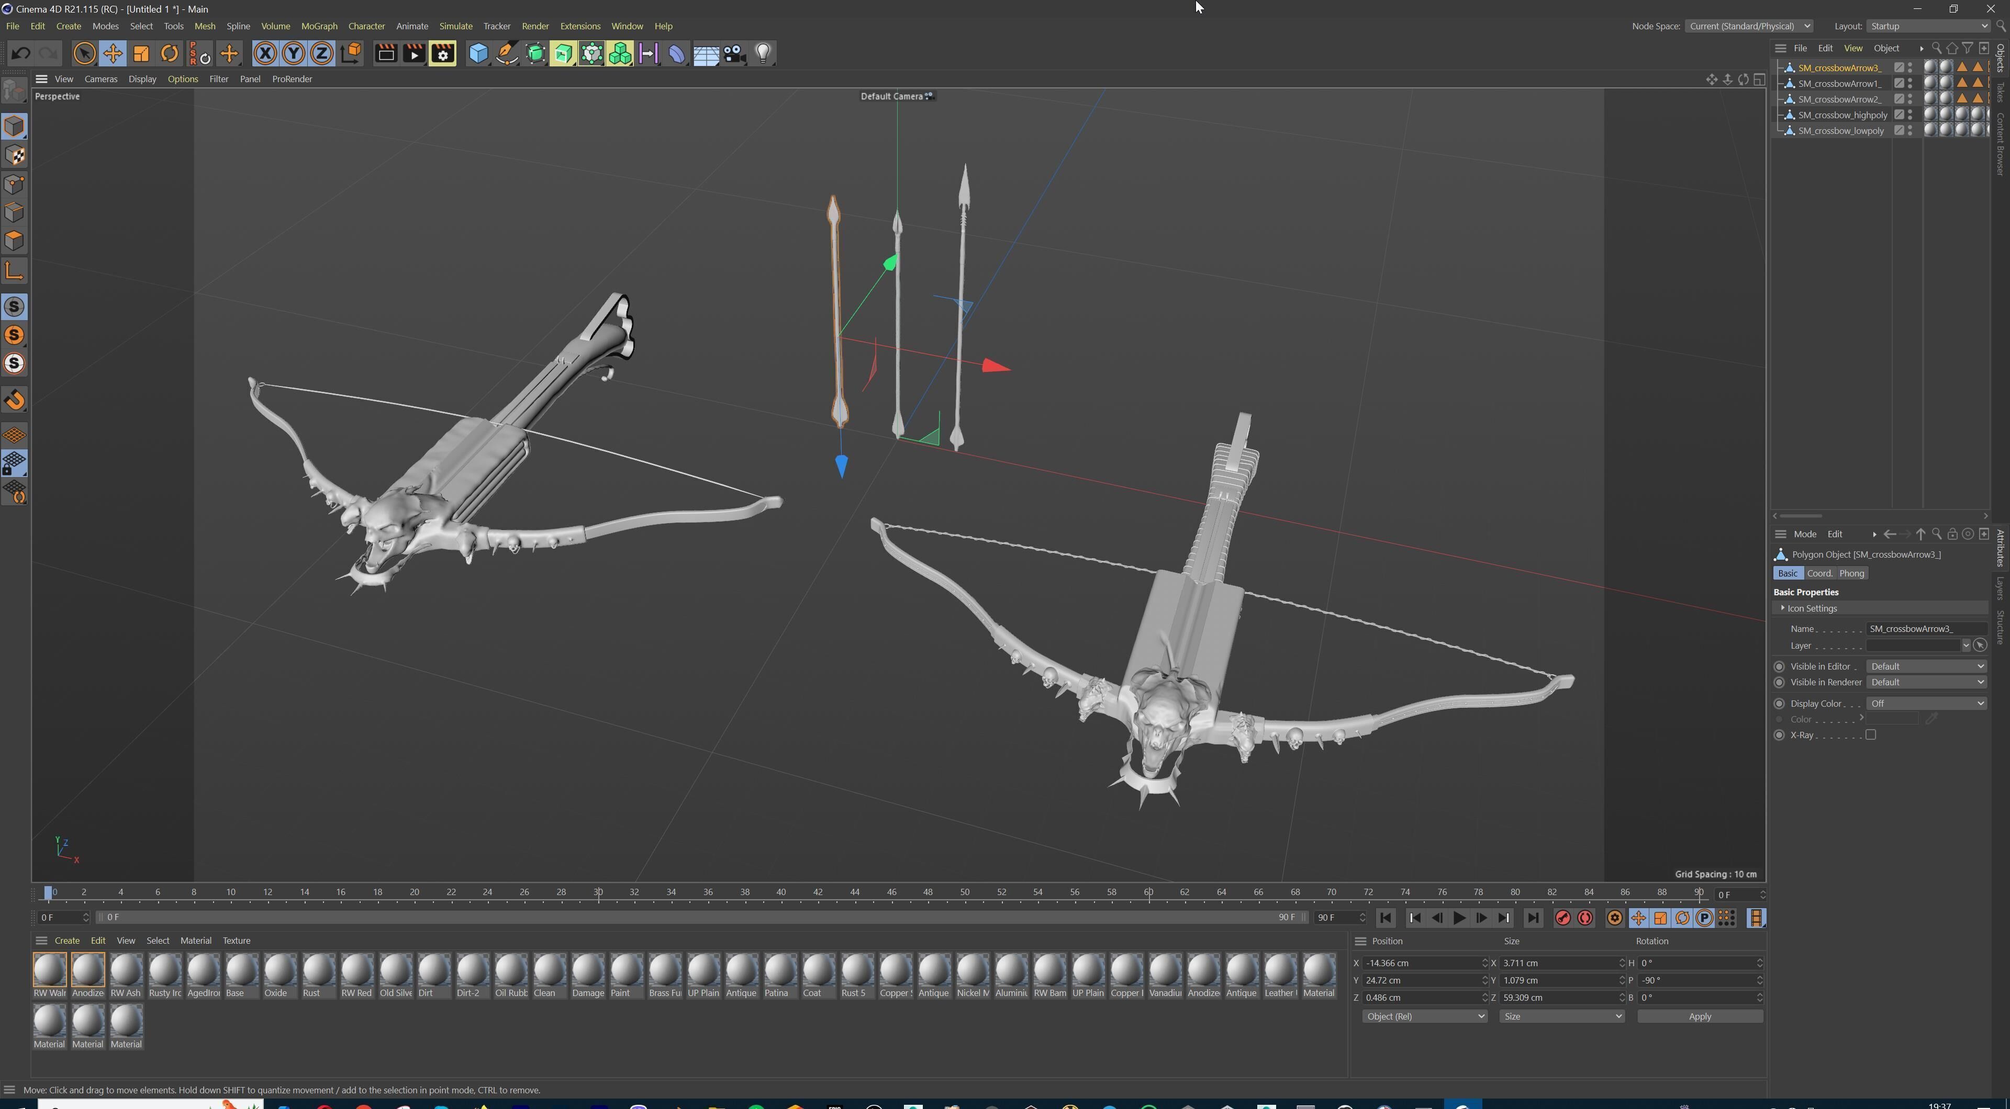
Task: Select the Brass material swatch
Action: click(x=665, y=975)
